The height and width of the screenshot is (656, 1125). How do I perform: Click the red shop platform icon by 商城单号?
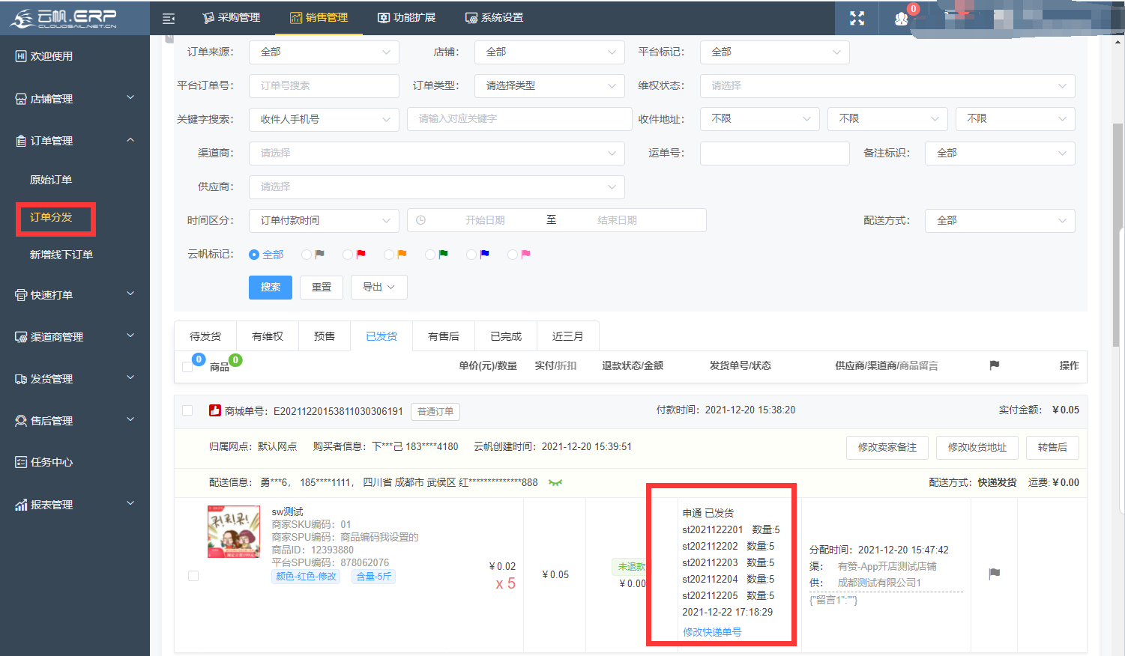point(215,410)
